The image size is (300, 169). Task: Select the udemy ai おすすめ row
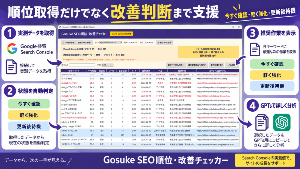click(150, 122)
